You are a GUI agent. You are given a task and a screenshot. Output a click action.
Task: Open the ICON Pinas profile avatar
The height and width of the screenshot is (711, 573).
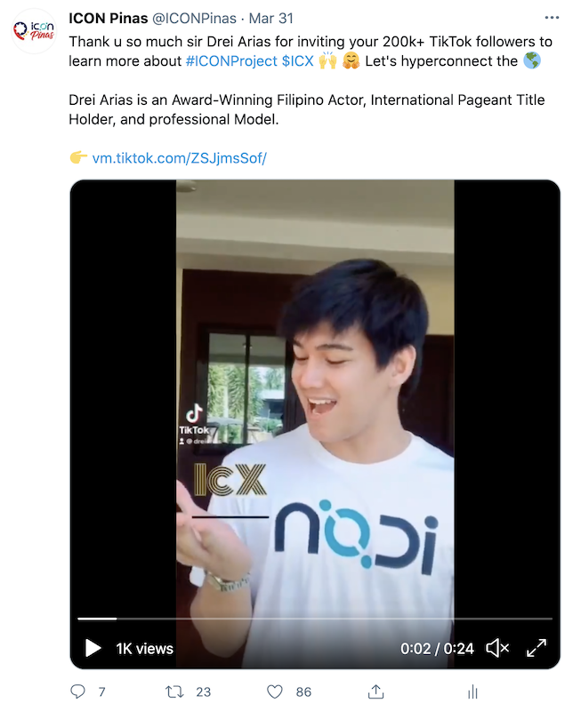34,31
